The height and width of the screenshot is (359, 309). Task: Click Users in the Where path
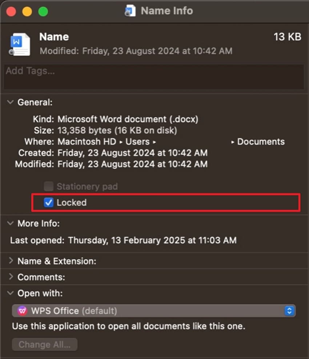pyautogui.click(x=137, y=142)
